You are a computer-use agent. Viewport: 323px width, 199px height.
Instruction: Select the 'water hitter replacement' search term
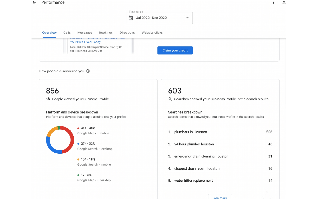pos(194,180)
